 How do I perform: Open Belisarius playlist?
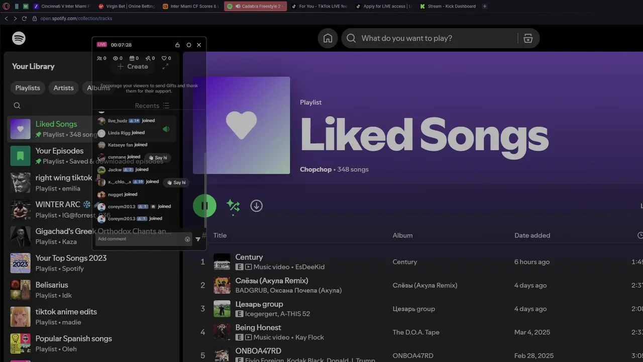coord(92,290)
